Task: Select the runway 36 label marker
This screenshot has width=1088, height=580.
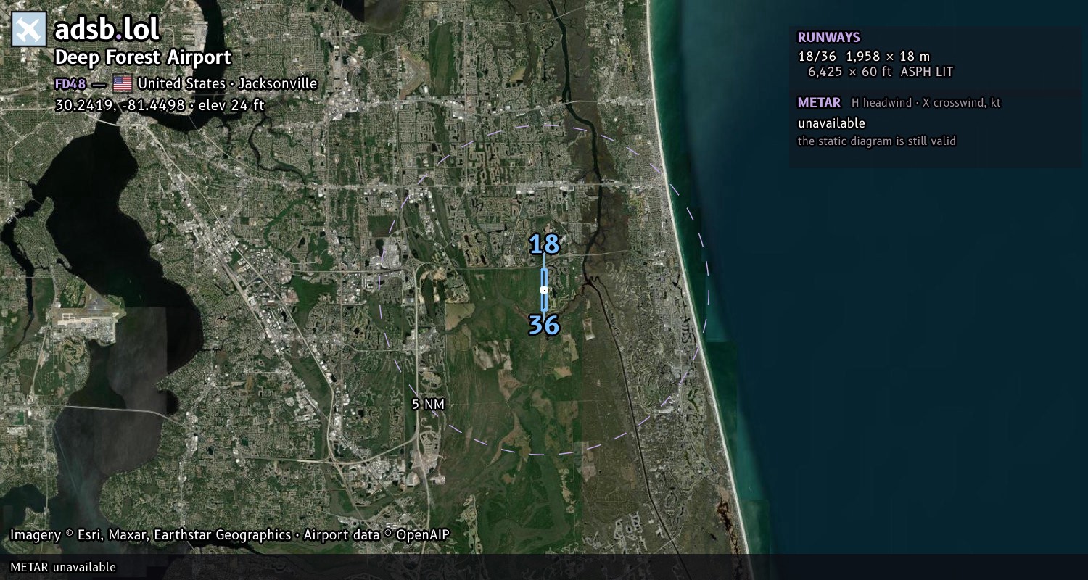Action: [x=544, y=326]
